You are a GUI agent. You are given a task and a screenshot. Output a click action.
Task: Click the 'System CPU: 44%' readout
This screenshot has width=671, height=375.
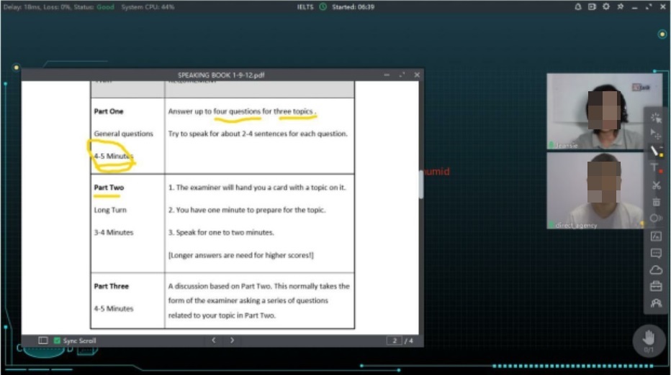point(148,7)
